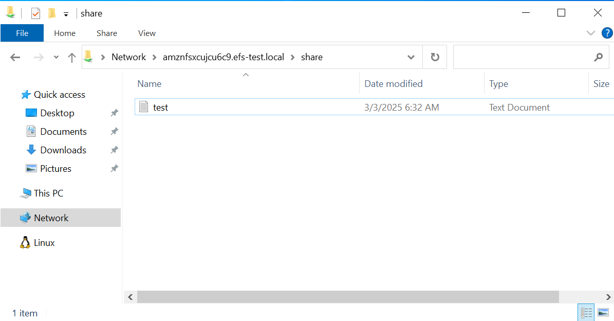Click the Network breadcrumb in address bar

pyautogui.click(x=128, y=57)
